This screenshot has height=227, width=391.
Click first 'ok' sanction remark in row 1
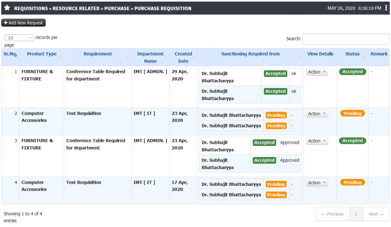[x=294, y=74]
